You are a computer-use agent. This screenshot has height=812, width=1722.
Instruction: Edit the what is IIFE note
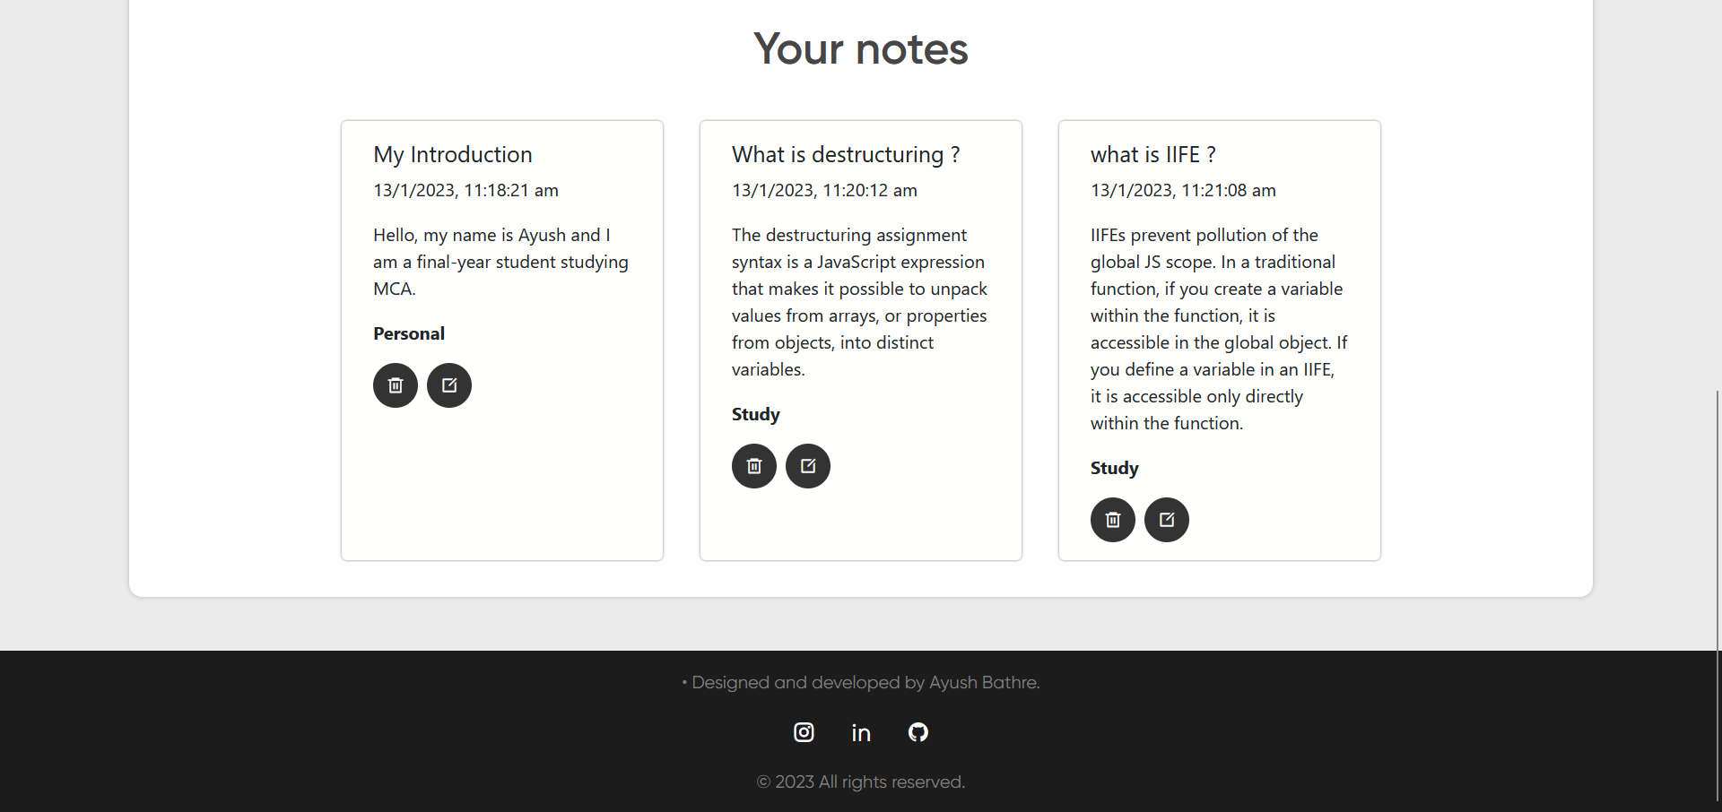pyautogui.click(x=1166, y=519)
